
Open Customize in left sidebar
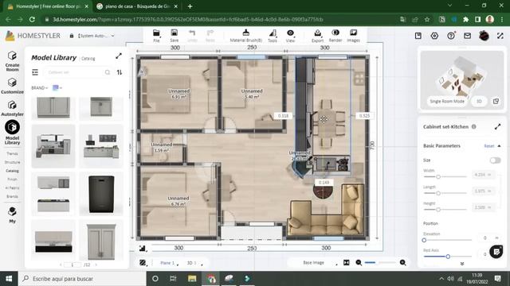coord(13,86)
